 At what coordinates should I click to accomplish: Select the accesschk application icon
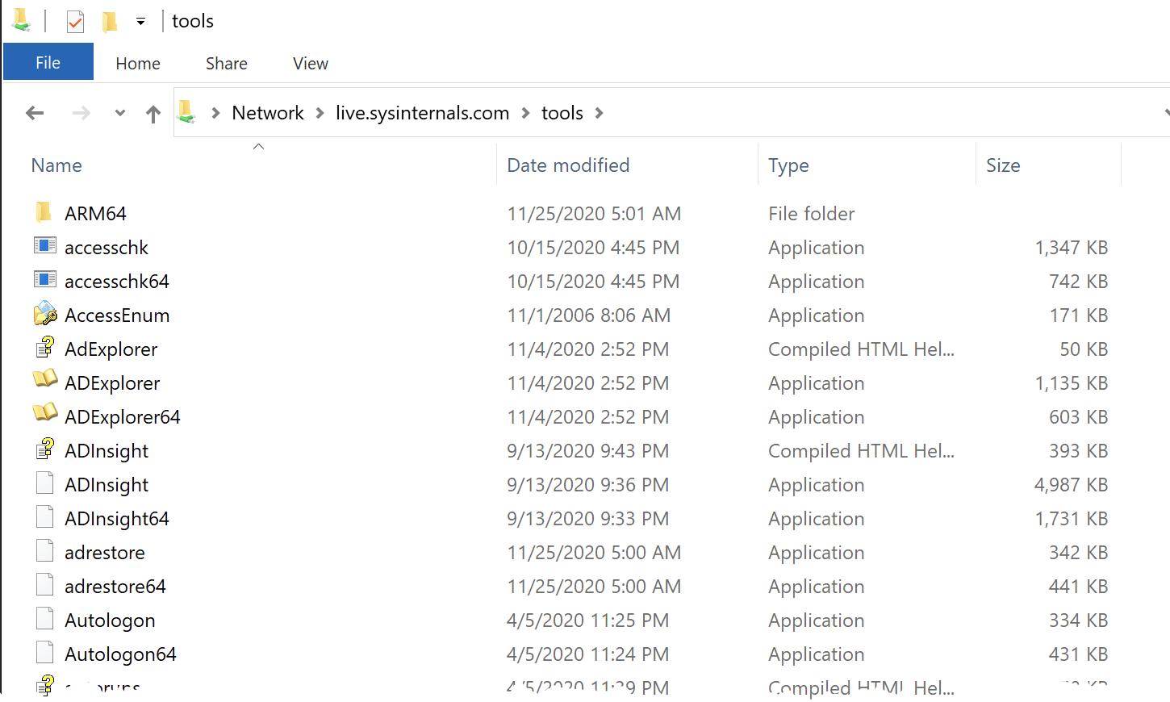(x=45, y=245)
